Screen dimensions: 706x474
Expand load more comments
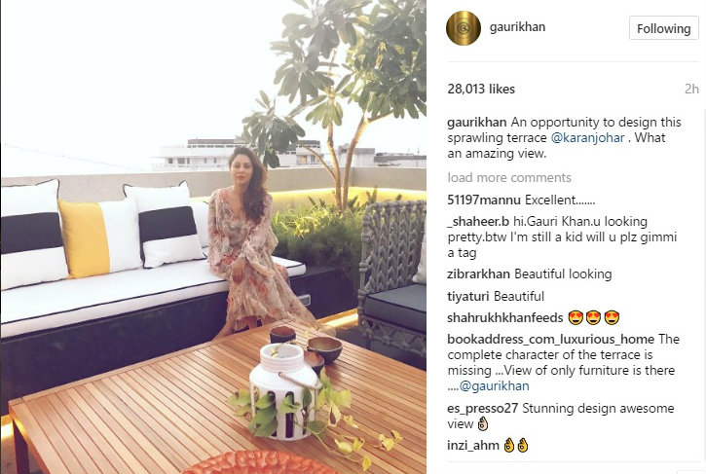point(509,177)
